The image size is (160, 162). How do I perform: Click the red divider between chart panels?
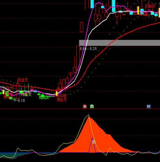point(80,109)
